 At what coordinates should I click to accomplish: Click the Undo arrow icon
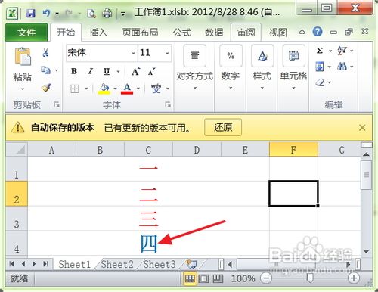pyautogui.click(x=46, y=13)
